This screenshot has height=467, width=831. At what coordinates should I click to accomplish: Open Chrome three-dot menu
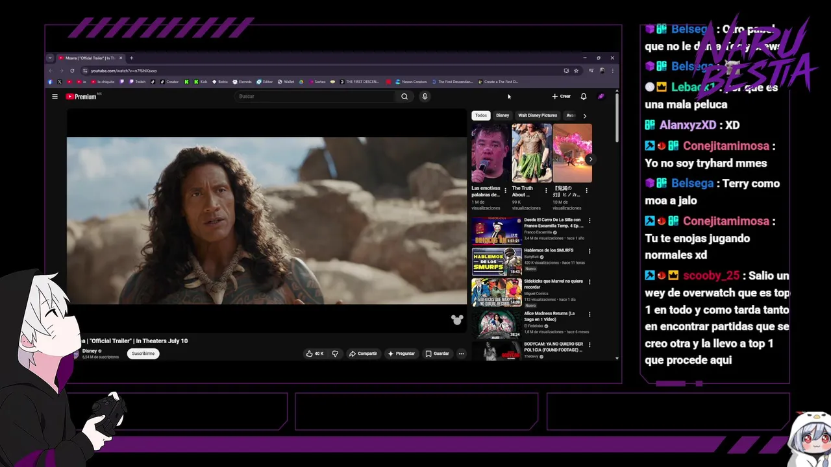pos(612,71)
